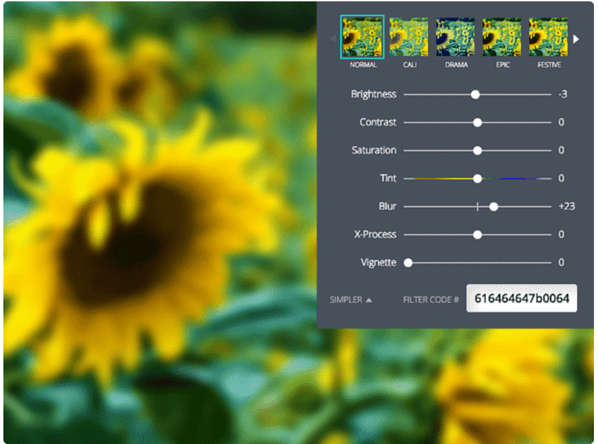Choose the DRAMA filter thumbnail
This screenshot has height=444, width=598.
[x=455, y=37]
